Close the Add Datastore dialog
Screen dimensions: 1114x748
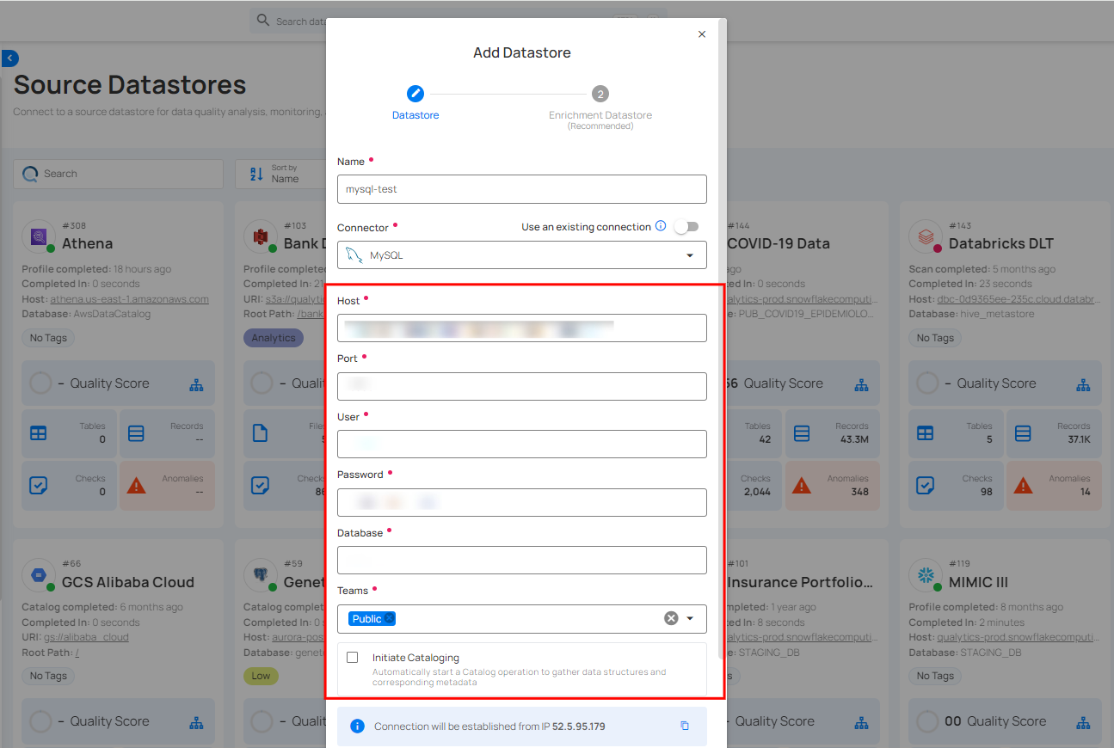click(702, 34)
